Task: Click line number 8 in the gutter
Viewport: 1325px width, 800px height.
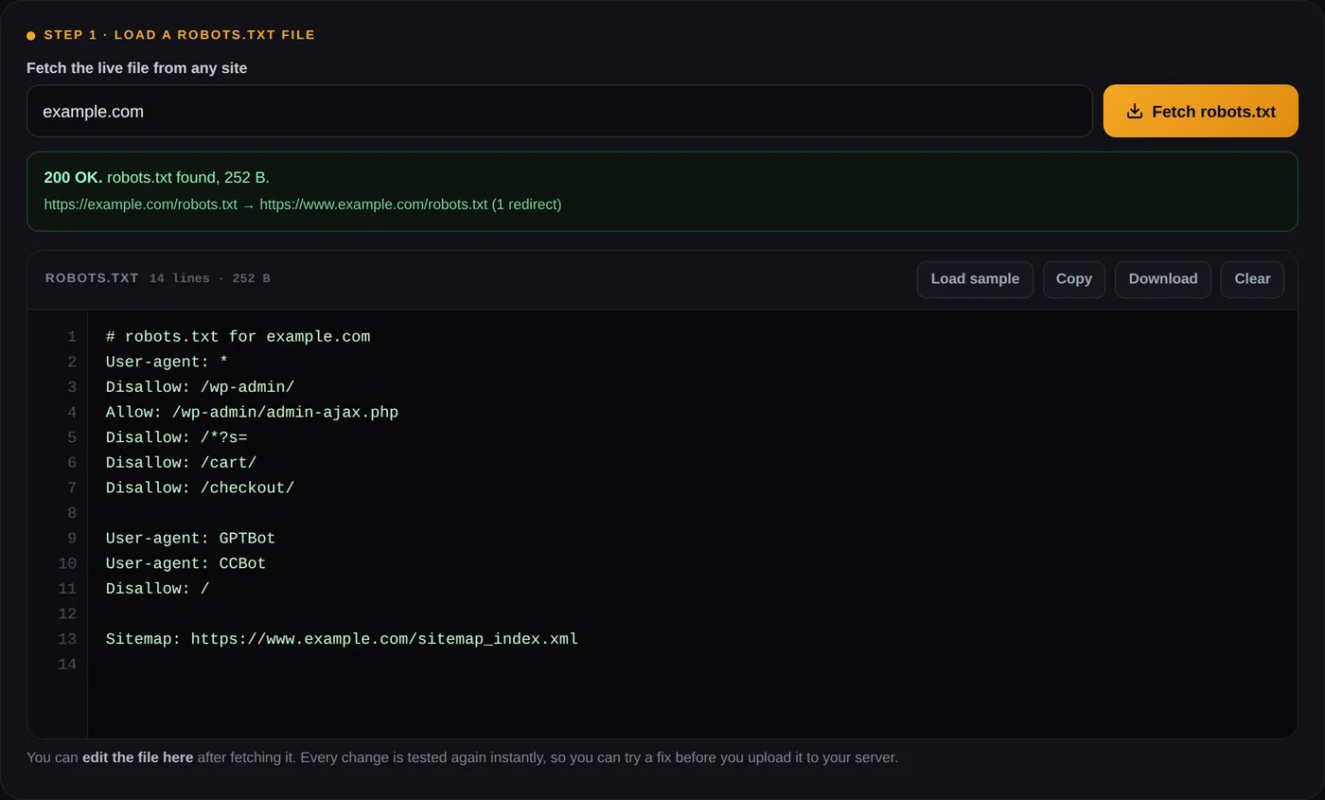Action: click(x=71, y=513)
